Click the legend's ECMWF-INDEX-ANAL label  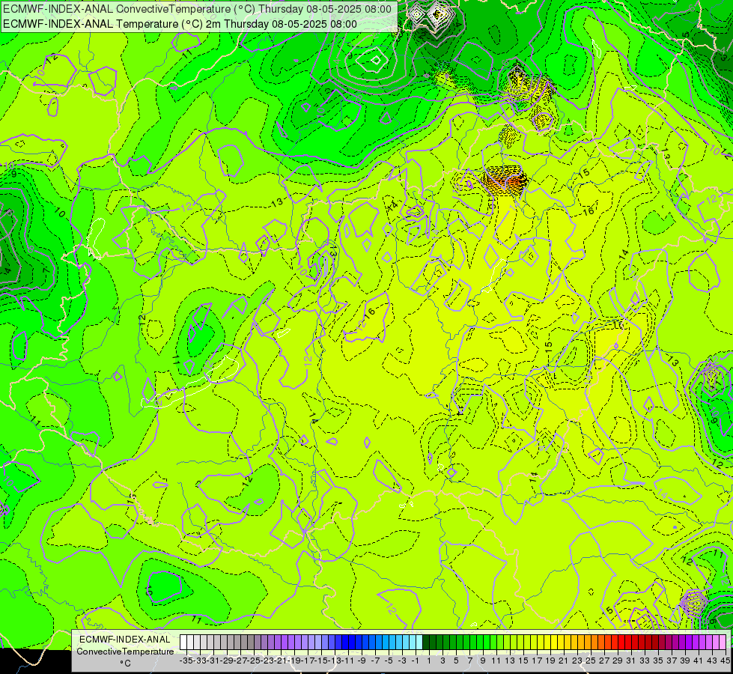(x=124, y=640)
